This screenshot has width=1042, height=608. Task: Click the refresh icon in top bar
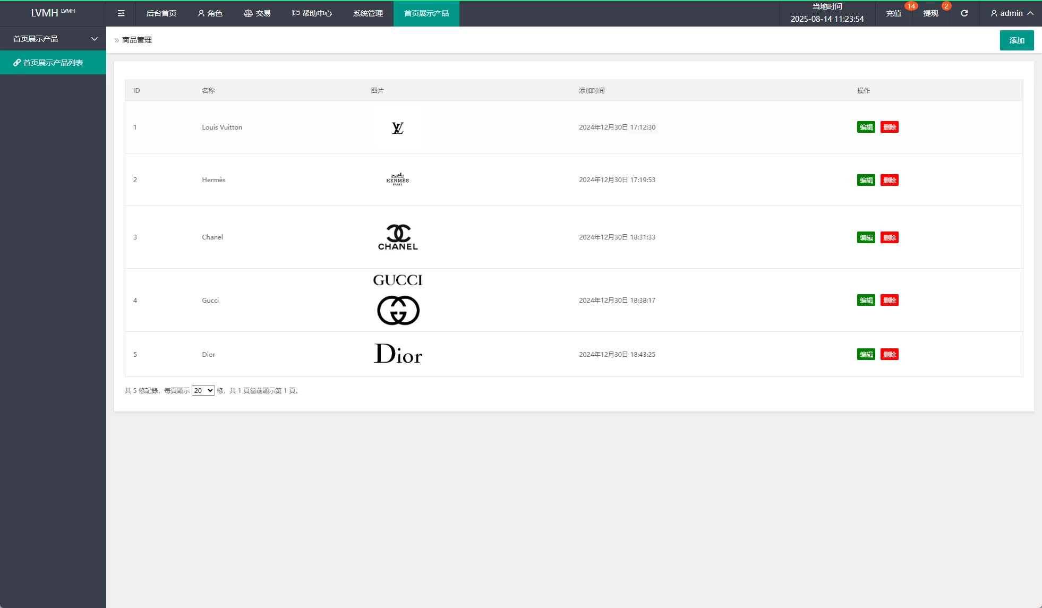(x=964, y=13)
